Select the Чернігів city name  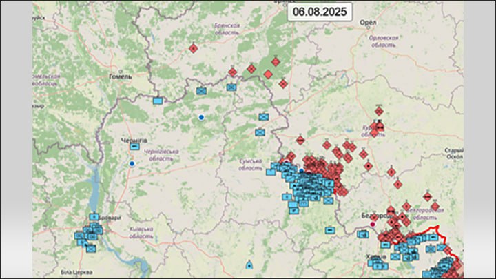coord(134,140)
